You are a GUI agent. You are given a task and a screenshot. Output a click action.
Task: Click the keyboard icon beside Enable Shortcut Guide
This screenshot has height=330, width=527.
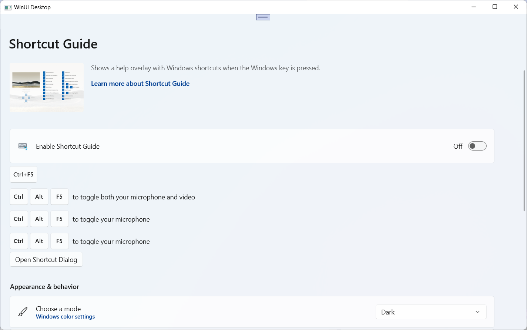(x=23, y=147)
